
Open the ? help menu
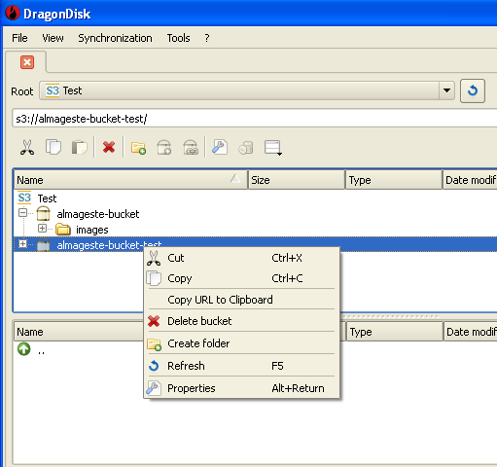[x=207, y=38]
